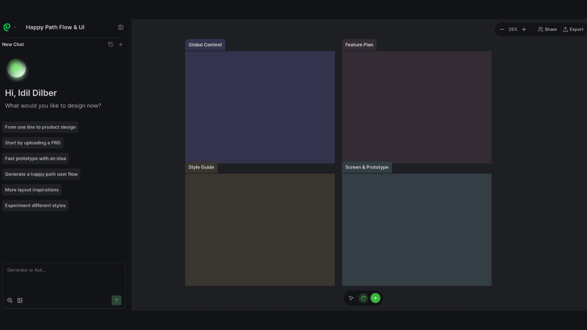The height and width of the screenshot is (330, 587).
Task: Click the add image icon in chat box
Action: click(x=20, y=301)
